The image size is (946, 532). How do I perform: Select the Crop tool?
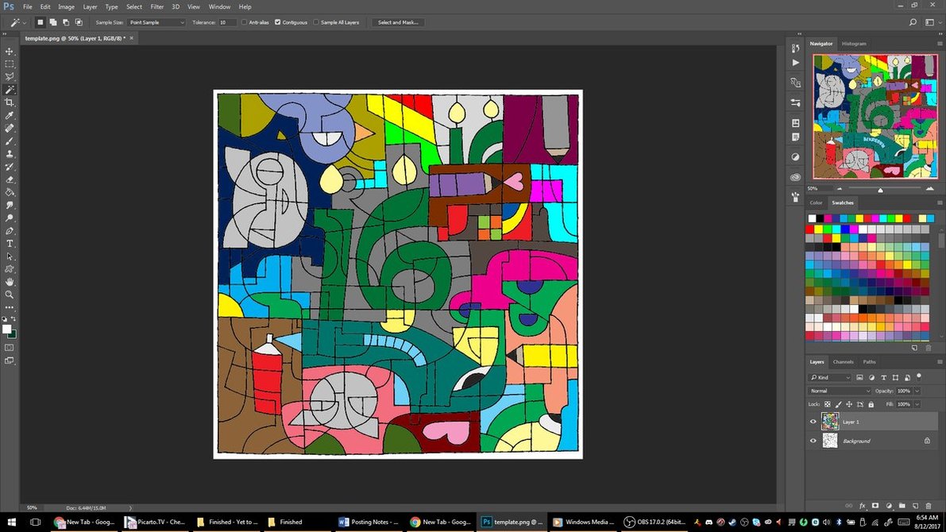click(x=10, y=102)
